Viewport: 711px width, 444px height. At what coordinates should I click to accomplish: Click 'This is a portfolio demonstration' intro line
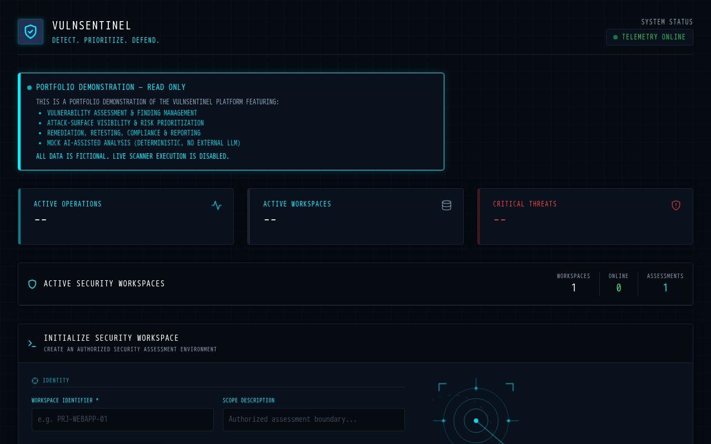click(x=158, y=102)
